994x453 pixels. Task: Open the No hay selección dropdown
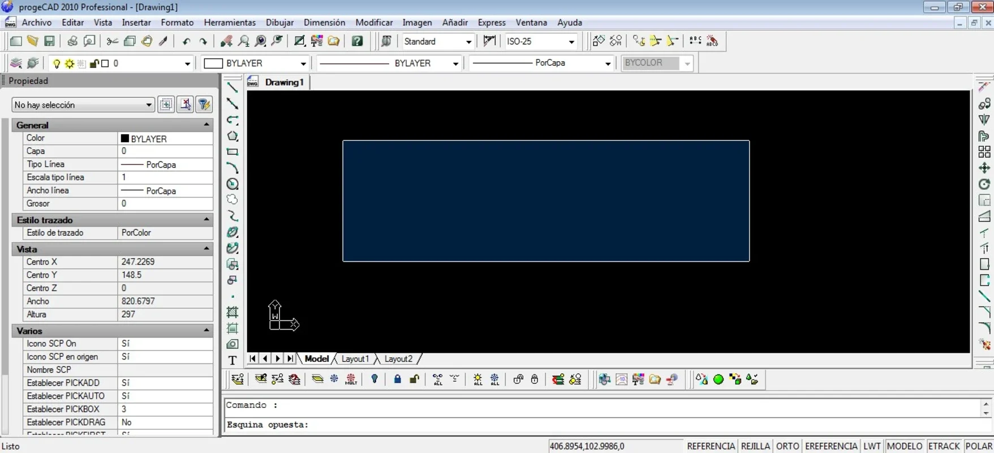click(83, 105)
